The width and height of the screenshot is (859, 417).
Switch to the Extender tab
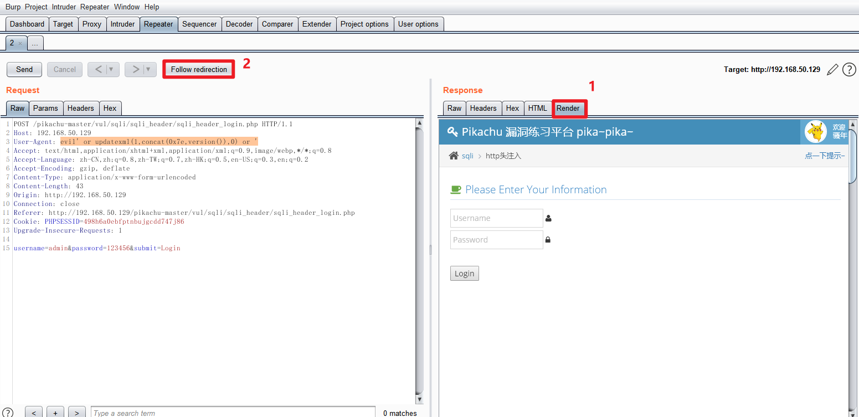[x=317, y=24]
